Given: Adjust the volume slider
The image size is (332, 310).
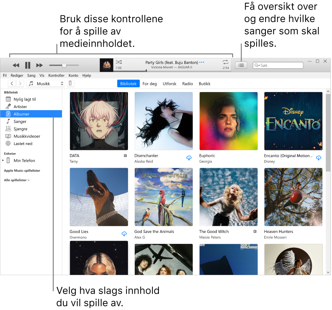Looking at the screenshot, I should click(64, 65).
